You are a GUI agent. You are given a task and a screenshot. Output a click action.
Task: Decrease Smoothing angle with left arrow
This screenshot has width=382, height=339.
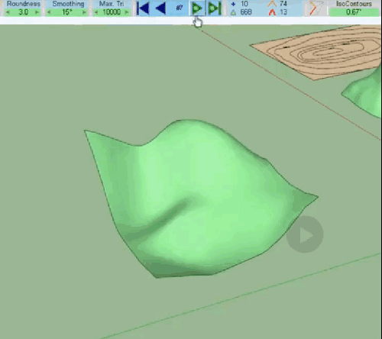(49, 12)
